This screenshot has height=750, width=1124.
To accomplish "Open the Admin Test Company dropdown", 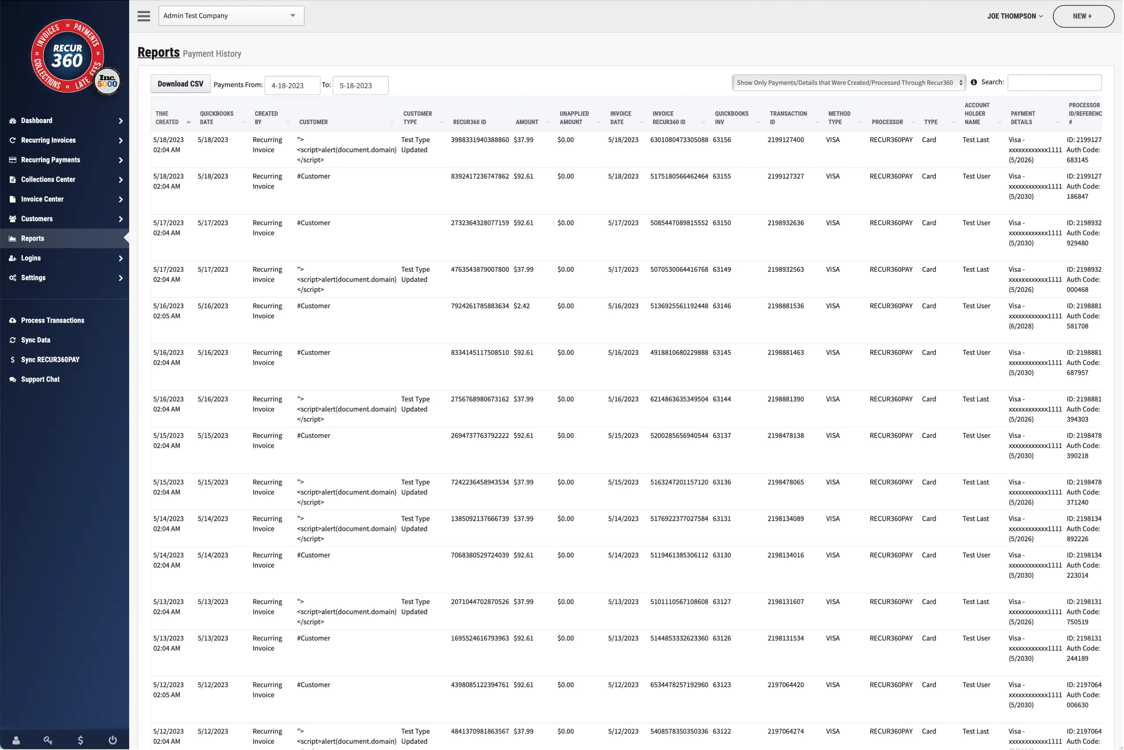I will tap(231, 16).
